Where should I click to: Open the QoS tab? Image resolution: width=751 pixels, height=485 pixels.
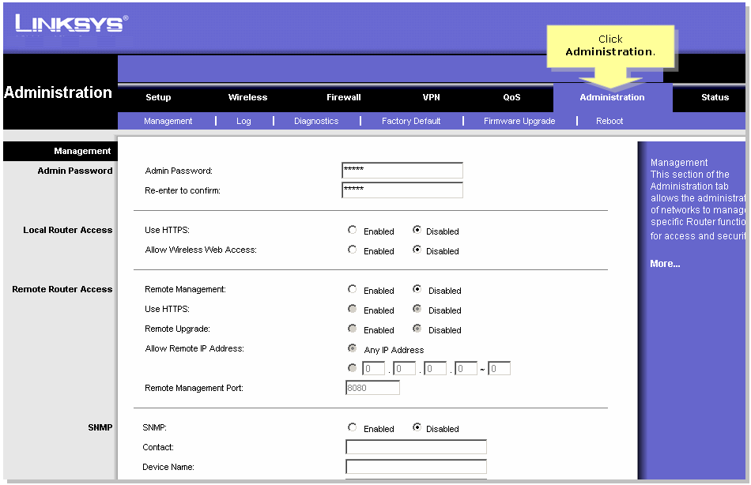click(x=511, y=97)
